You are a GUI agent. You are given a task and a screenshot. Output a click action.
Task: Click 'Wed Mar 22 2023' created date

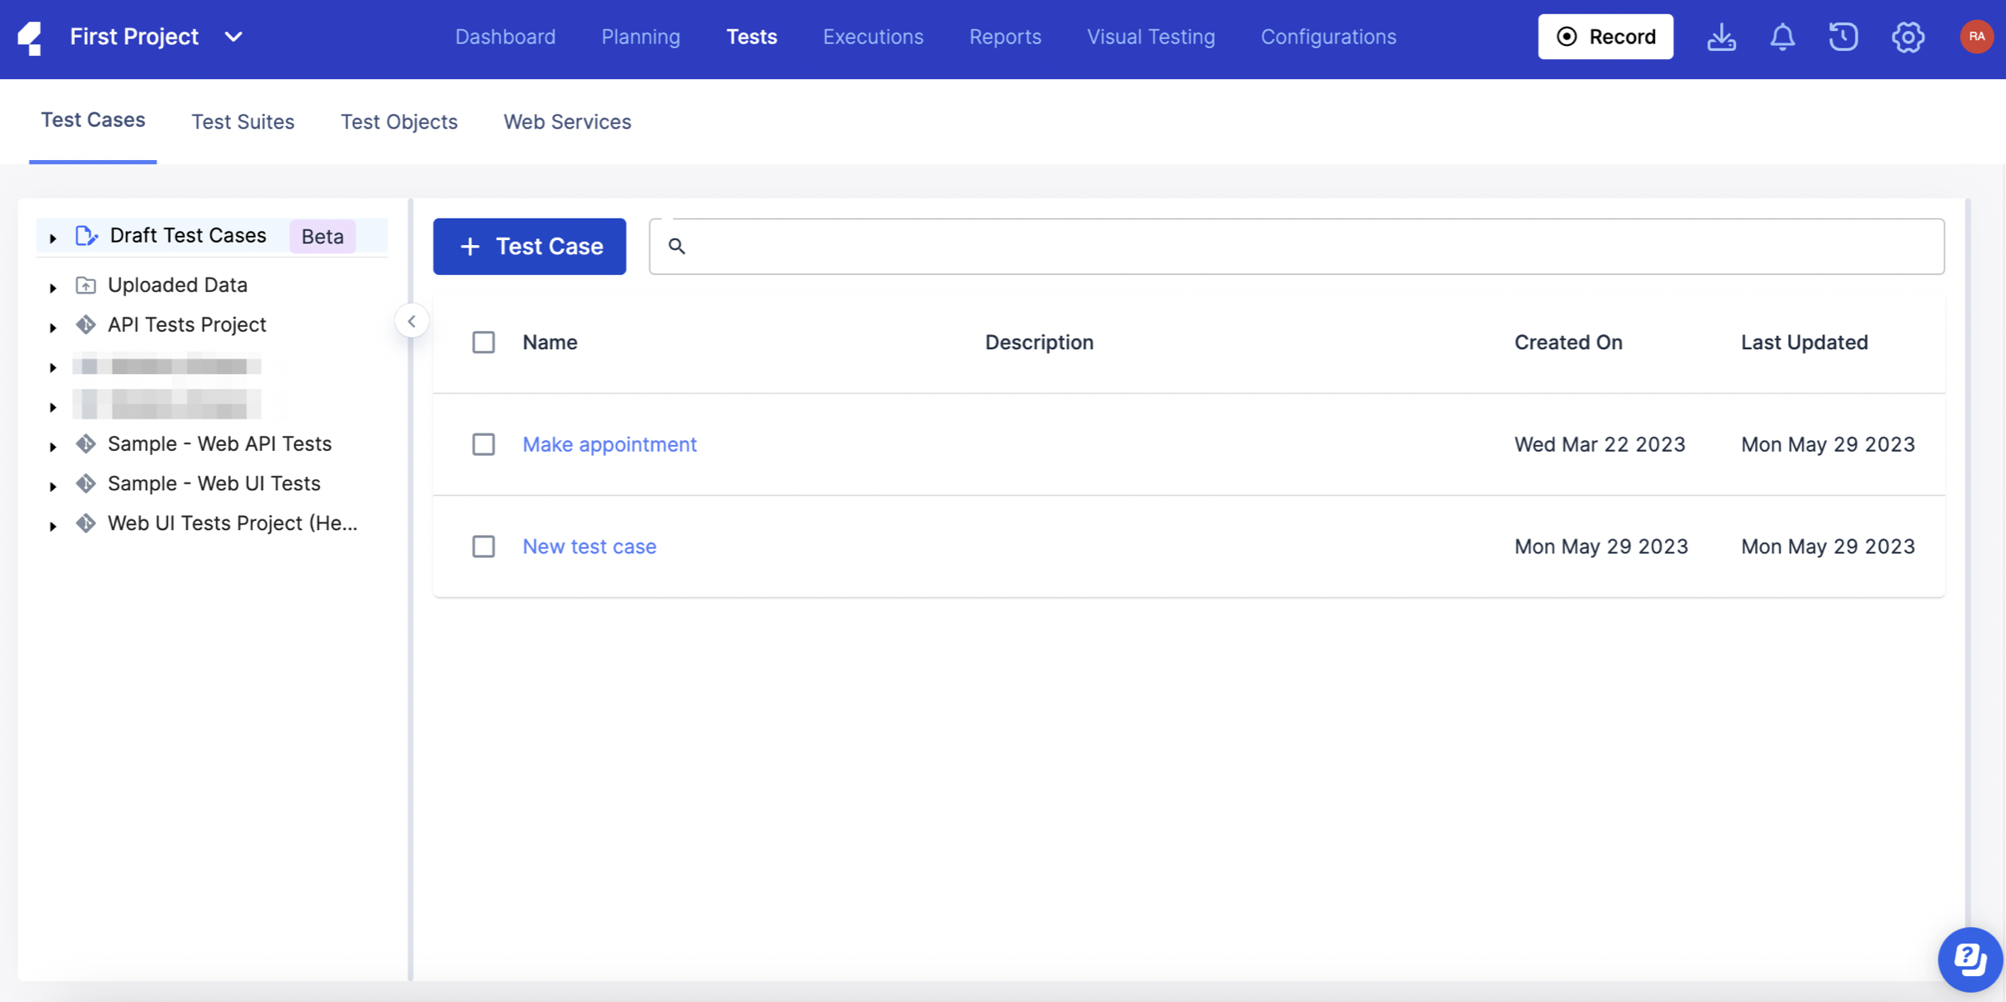pos(1599,444)
